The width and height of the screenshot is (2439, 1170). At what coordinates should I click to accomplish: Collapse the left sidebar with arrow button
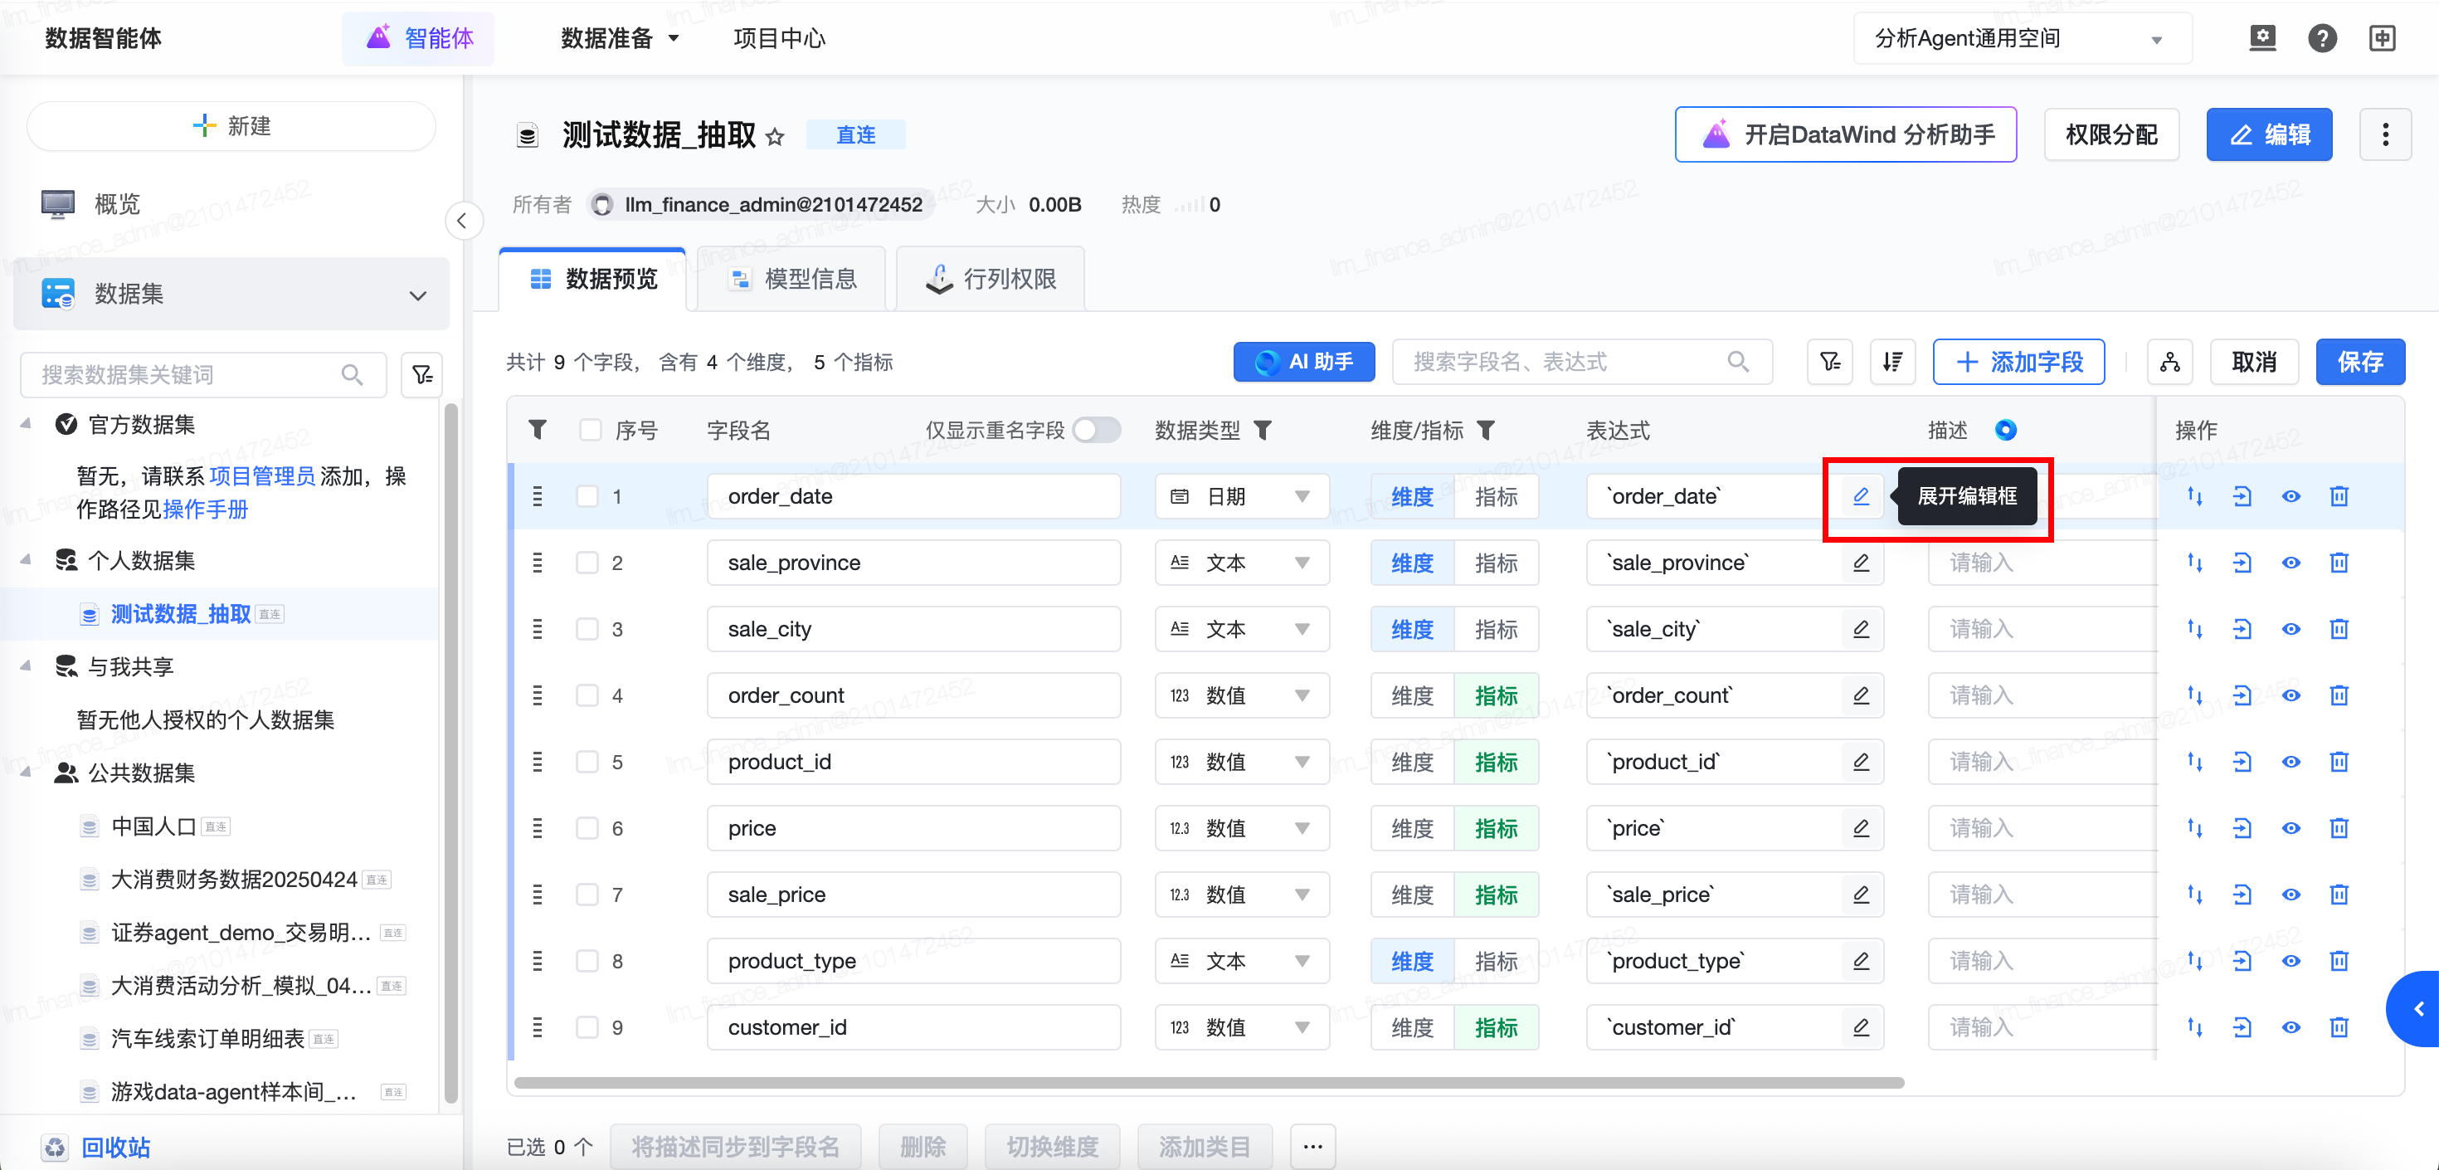[x=463, y=221]
